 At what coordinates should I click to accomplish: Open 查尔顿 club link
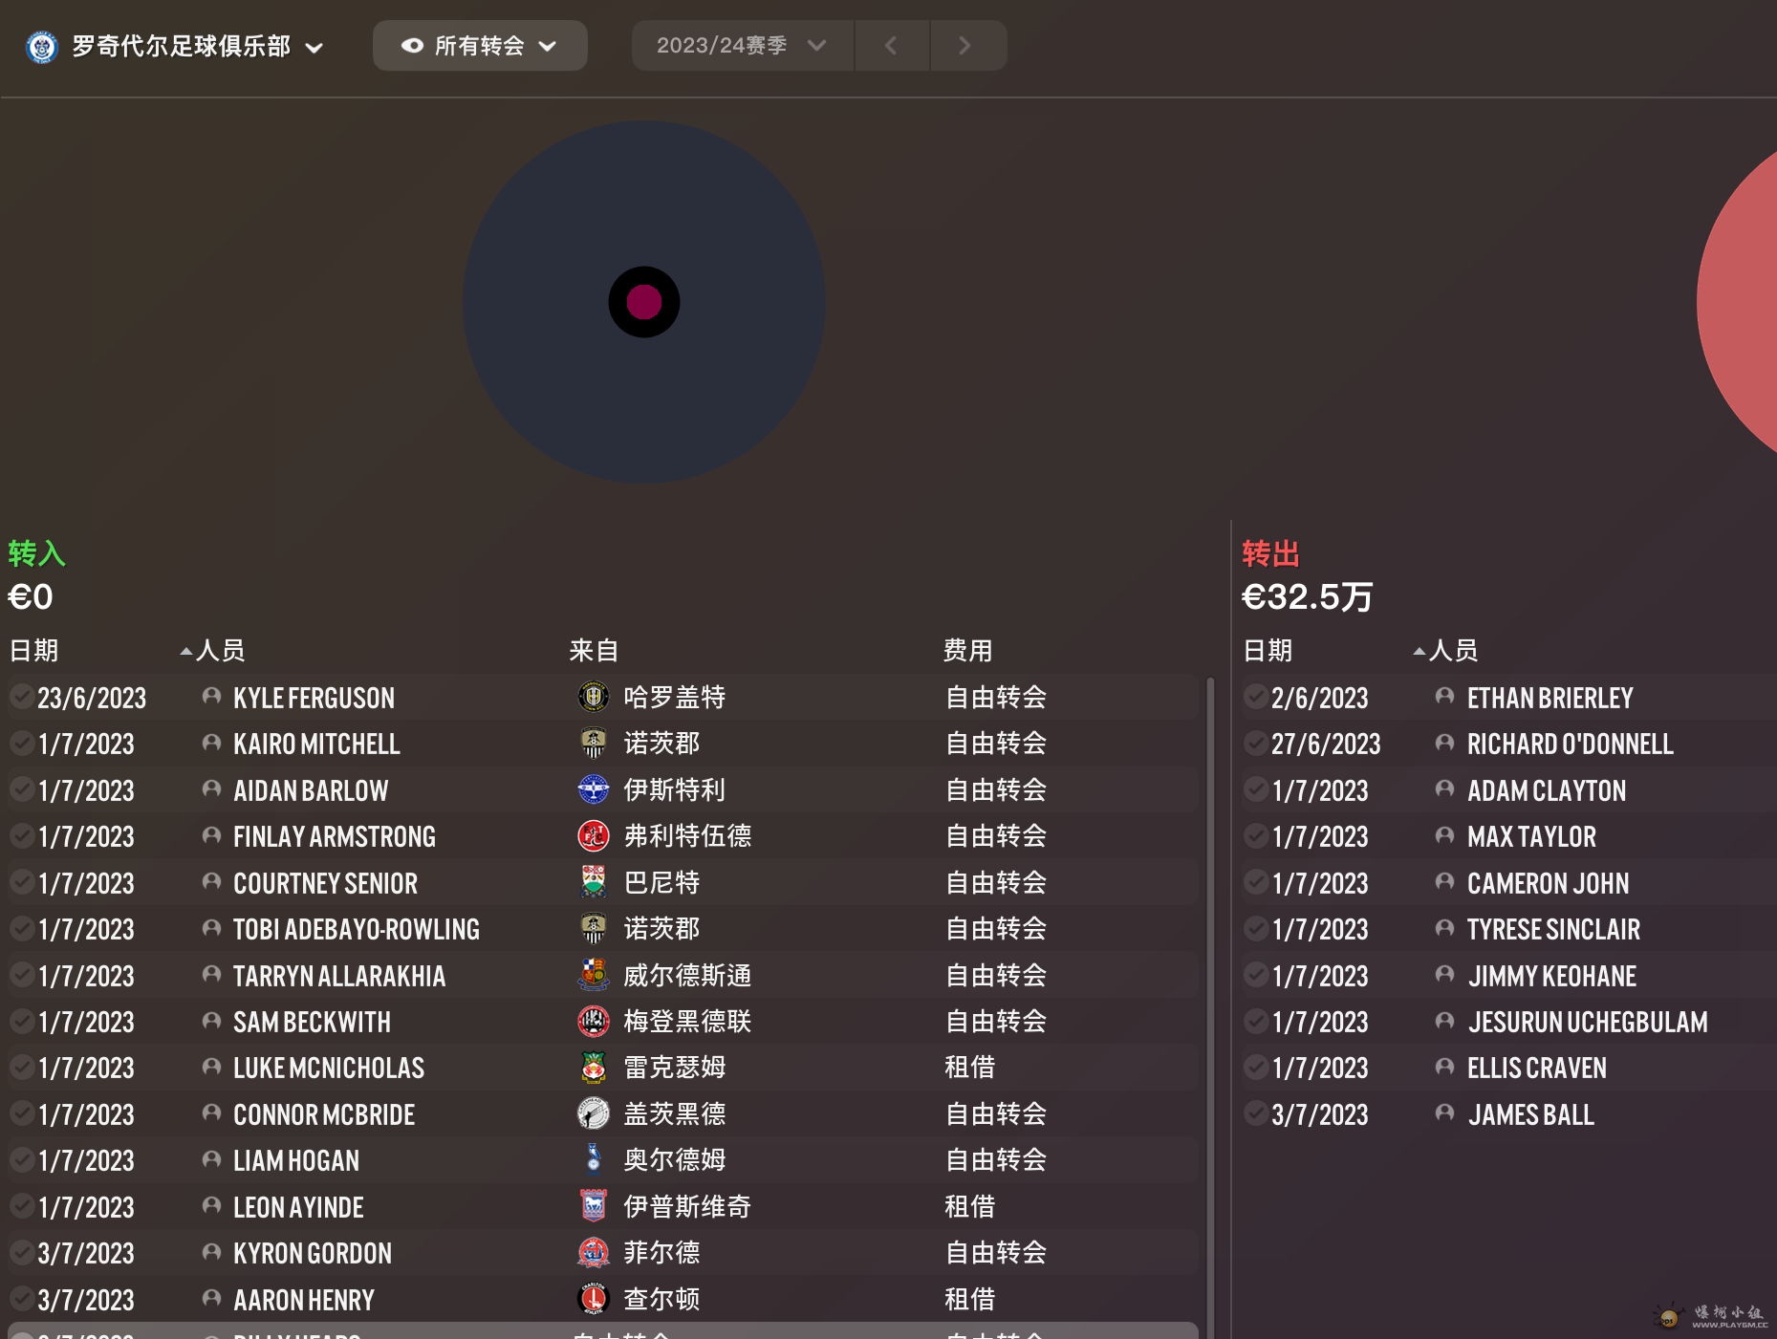[661, 1299]
